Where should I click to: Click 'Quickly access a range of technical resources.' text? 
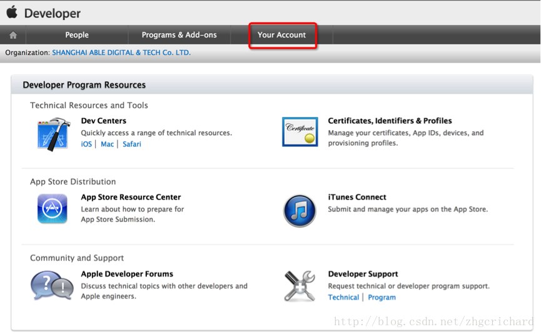[x=156, y=133]
